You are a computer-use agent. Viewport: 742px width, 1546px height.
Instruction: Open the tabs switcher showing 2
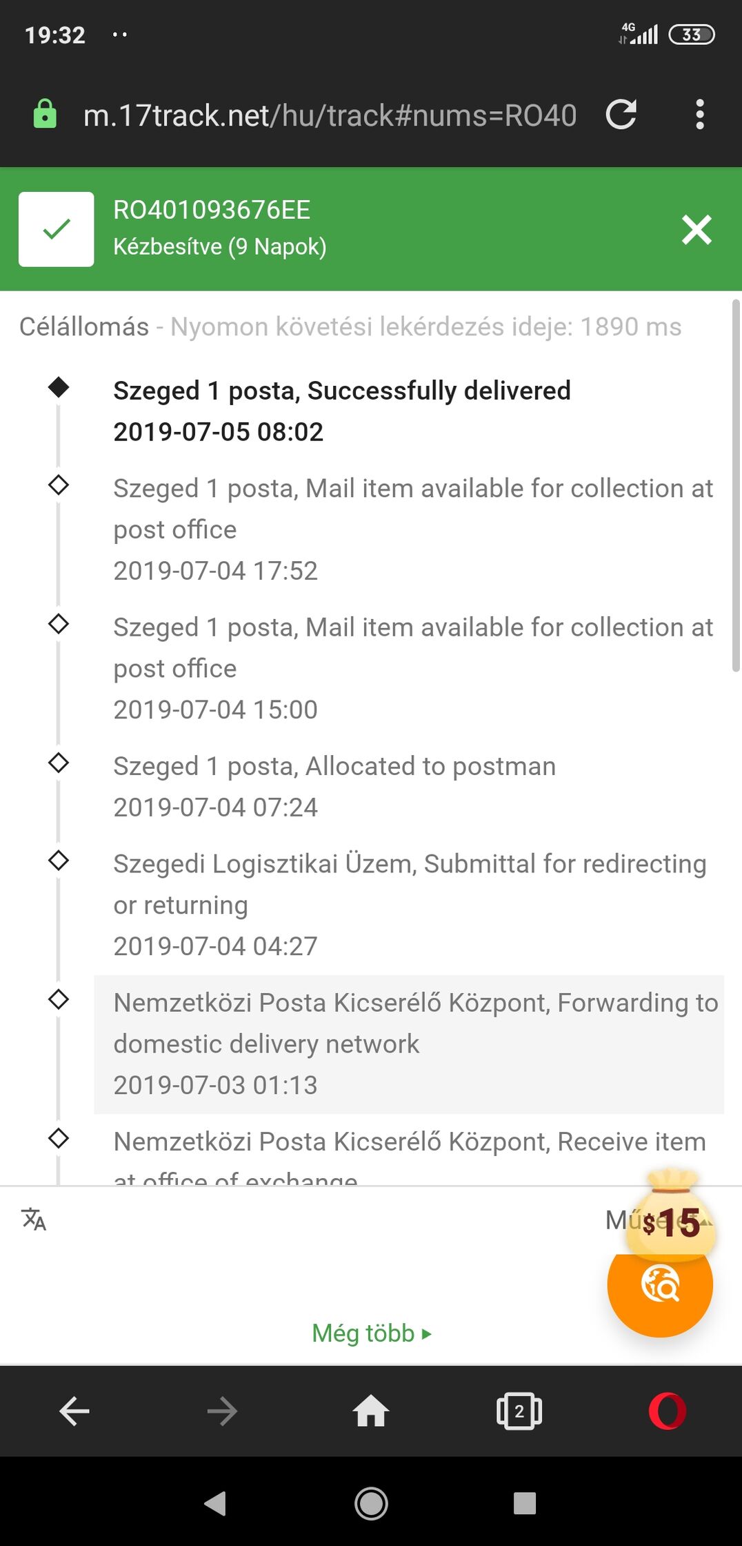[519, 1411]
